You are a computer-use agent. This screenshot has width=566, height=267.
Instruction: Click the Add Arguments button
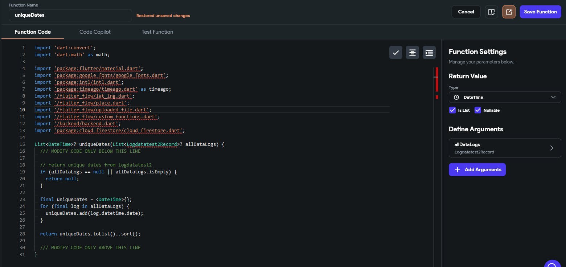point(477,170)
